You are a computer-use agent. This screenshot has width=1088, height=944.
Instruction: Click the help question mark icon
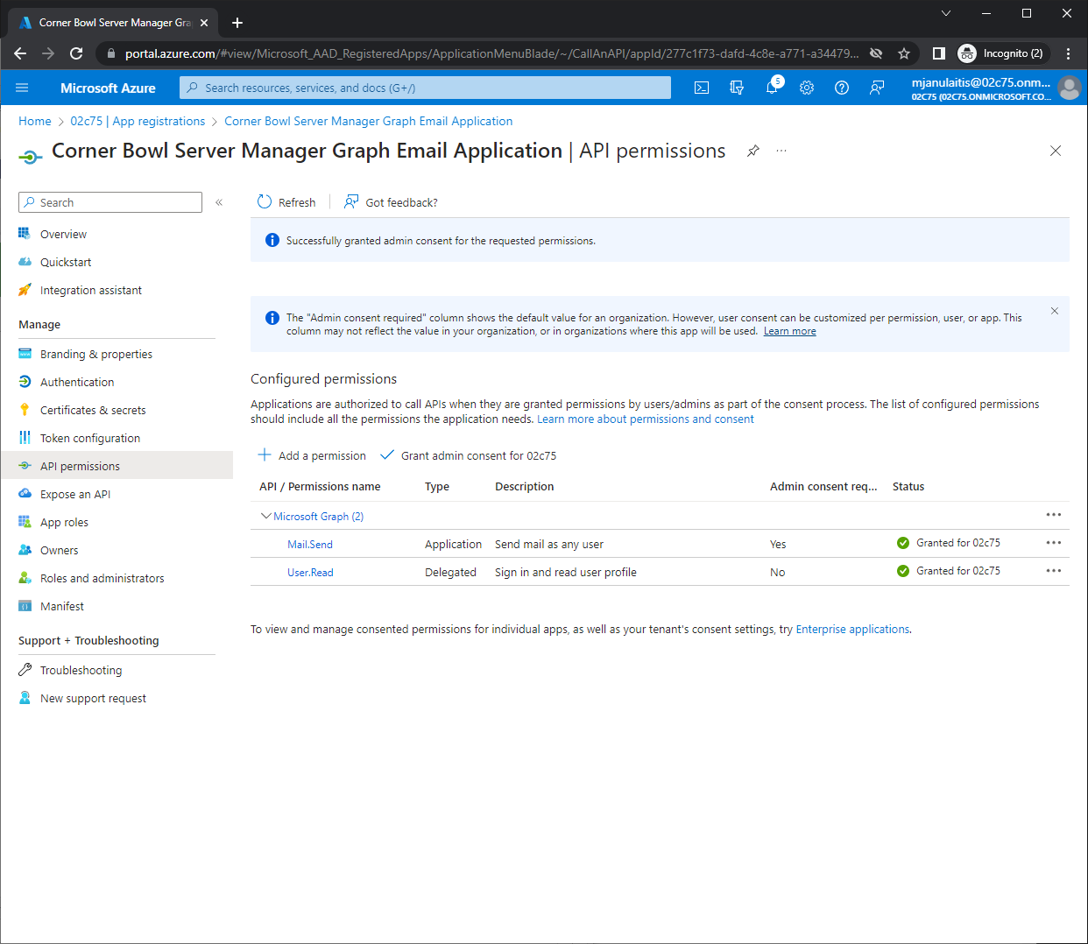point(842,88)
